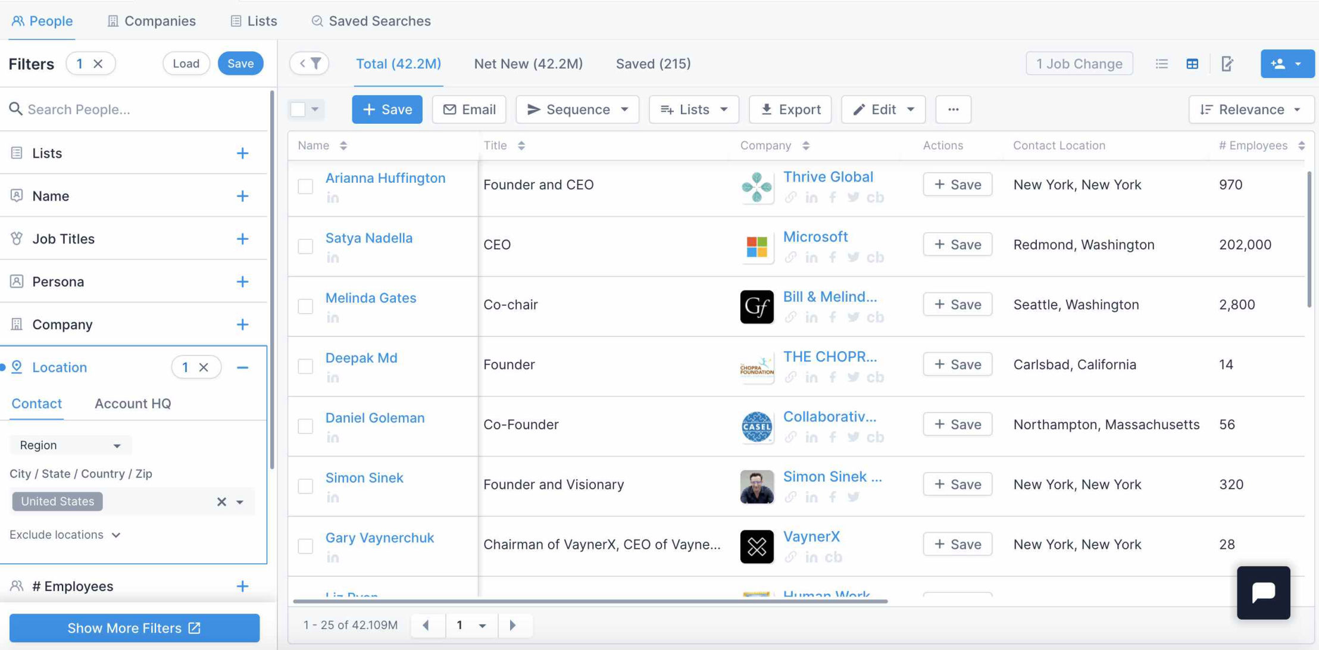Open Satya Nadella's LinkedIn icon
Screen dimensions: 1319x650
pos(333,258)
